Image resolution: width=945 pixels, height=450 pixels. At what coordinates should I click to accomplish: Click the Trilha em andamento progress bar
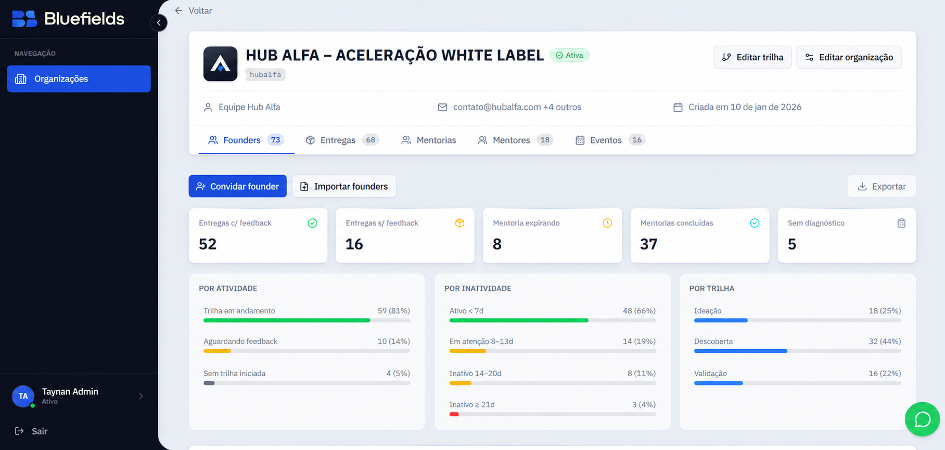[x=307, y=321]
